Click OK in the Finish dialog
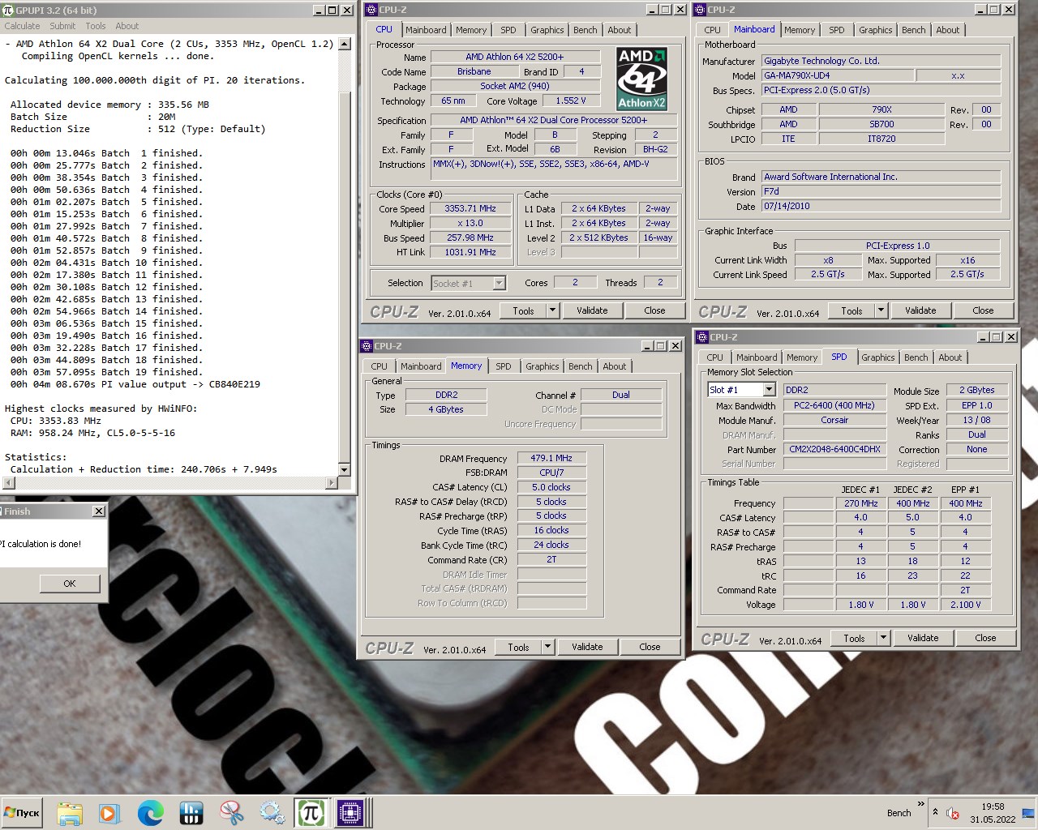Image resolution: width=1038 pixels, height=830 pixels. coord(69,584)
